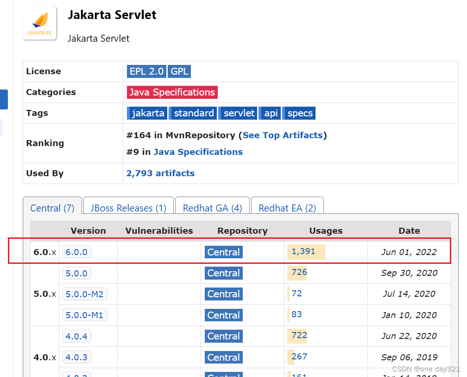Screen dimensions: 467x377
Task: Click Central repository badge for 5.0.0-M2
Action: [224, 294]
